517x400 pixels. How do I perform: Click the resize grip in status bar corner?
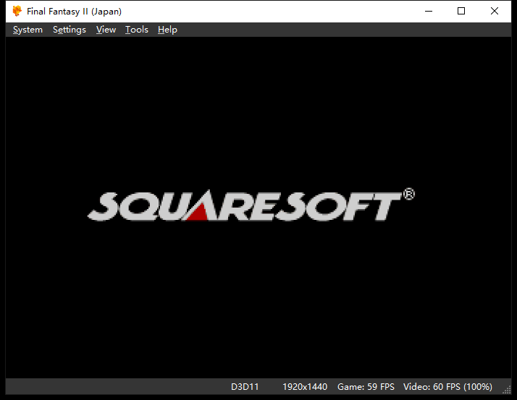coord(507,389)
